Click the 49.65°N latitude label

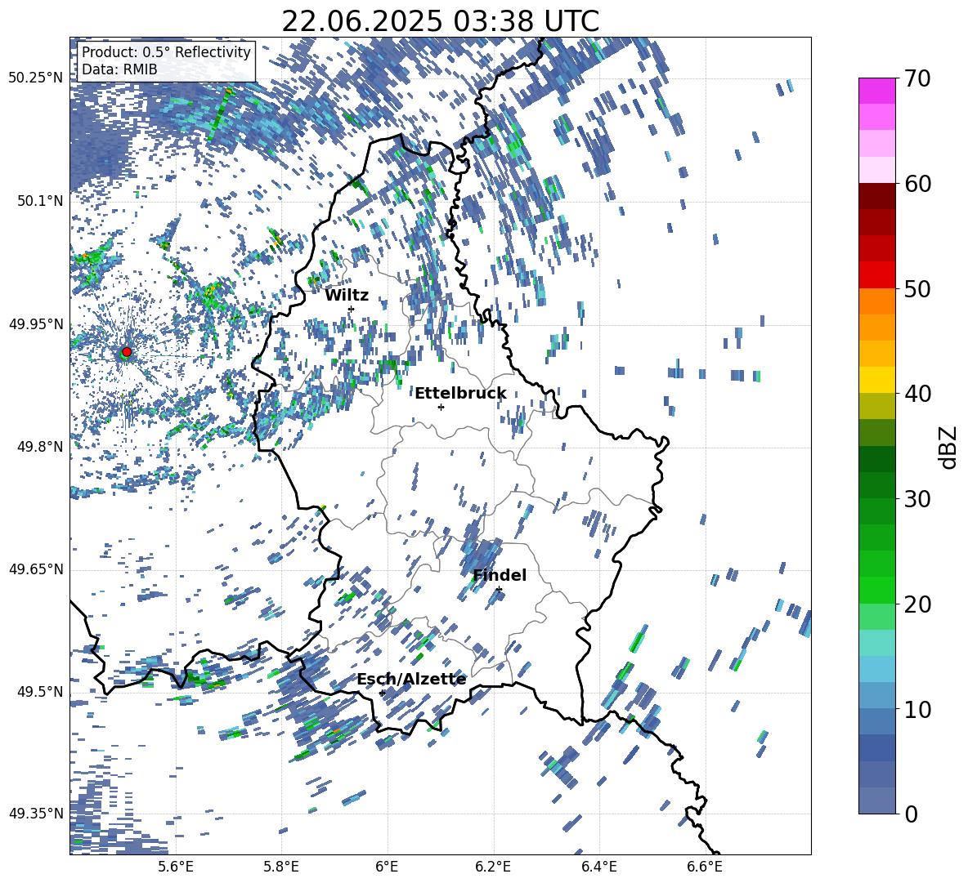(36, 569)
